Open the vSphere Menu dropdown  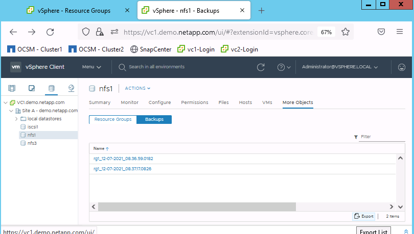pyautogui.click(x=91, y=67)
